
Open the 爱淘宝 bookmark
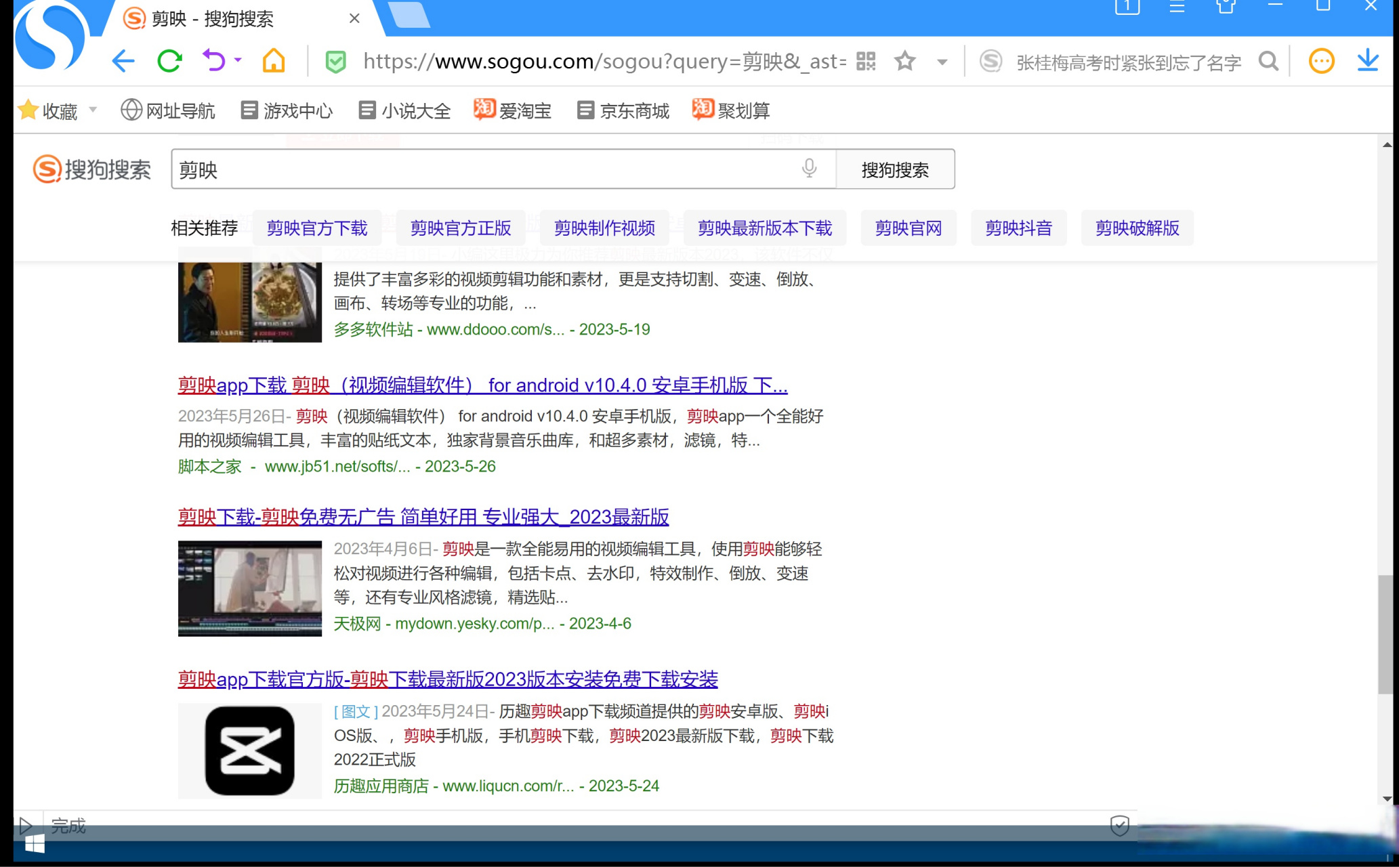(512, 110)
